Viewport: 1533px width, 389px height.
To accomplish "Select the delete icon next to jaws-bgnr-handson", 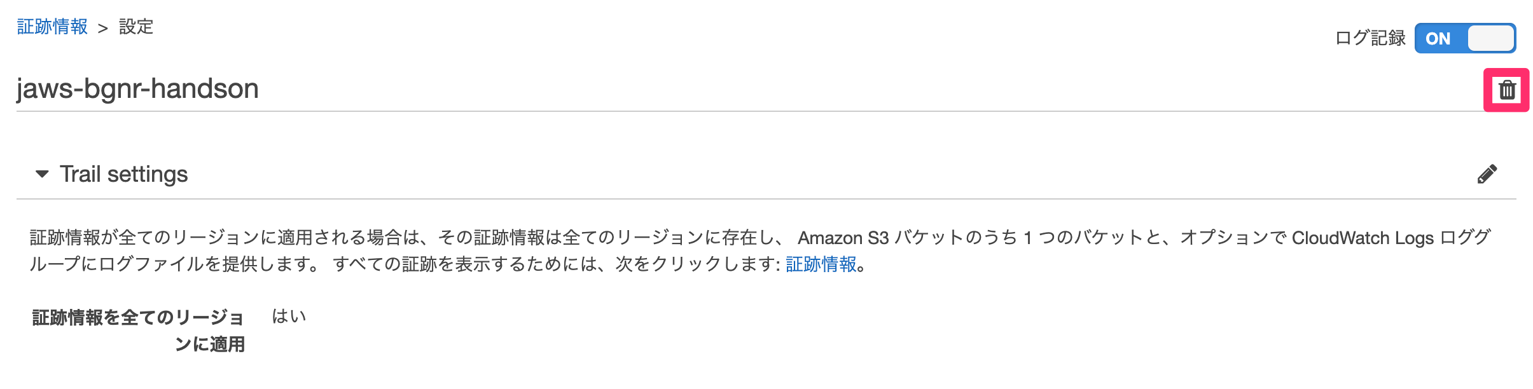I will pyautogui.click(x=1507, y=90).
